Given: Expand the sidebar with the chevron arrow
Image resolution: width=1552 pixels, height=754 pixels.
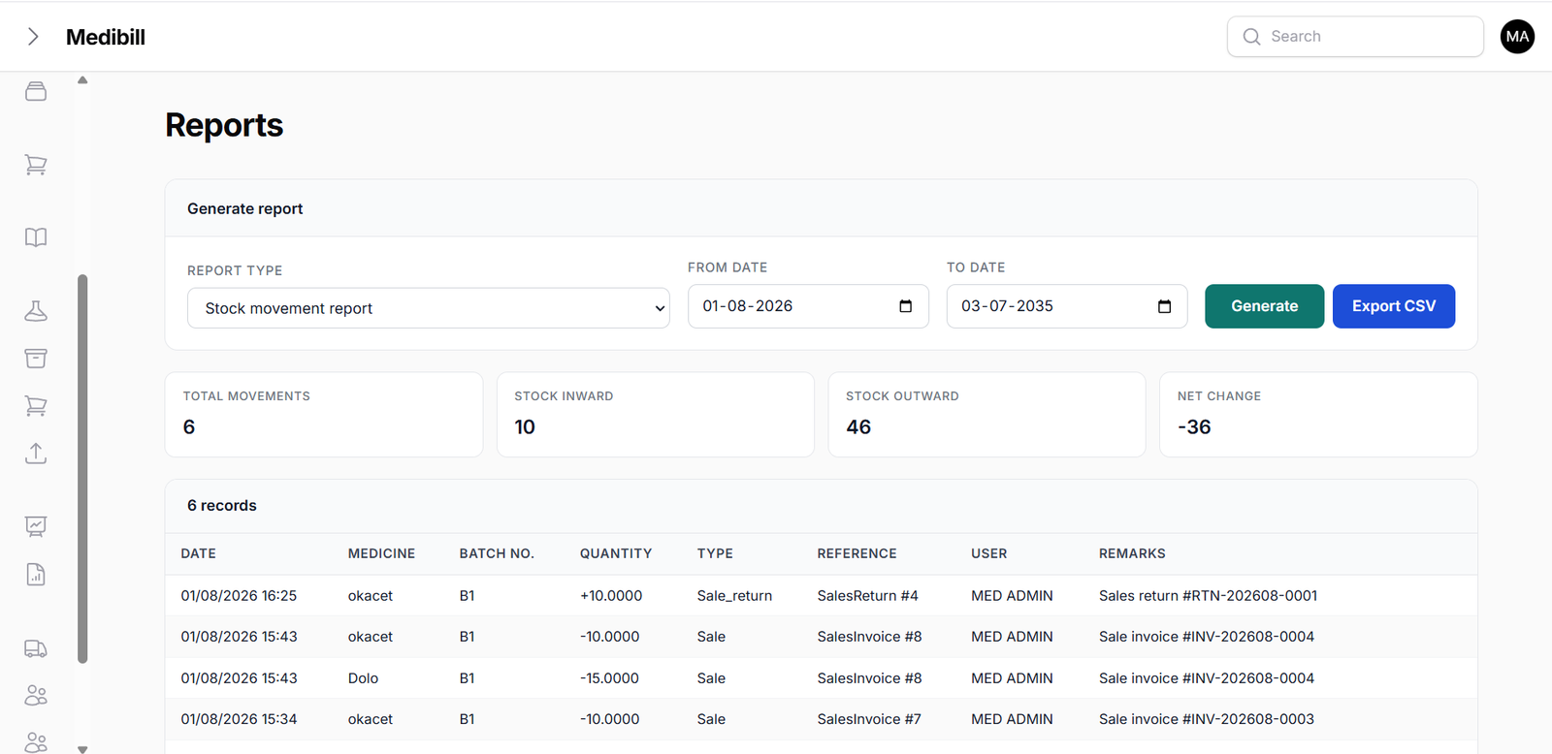Looking at the screenshot, I should point(33,37).
